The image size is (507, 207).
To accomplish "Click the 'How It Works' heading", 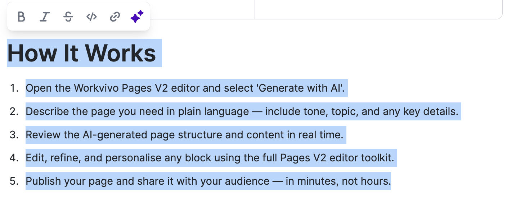I will (x=82, y=53).
